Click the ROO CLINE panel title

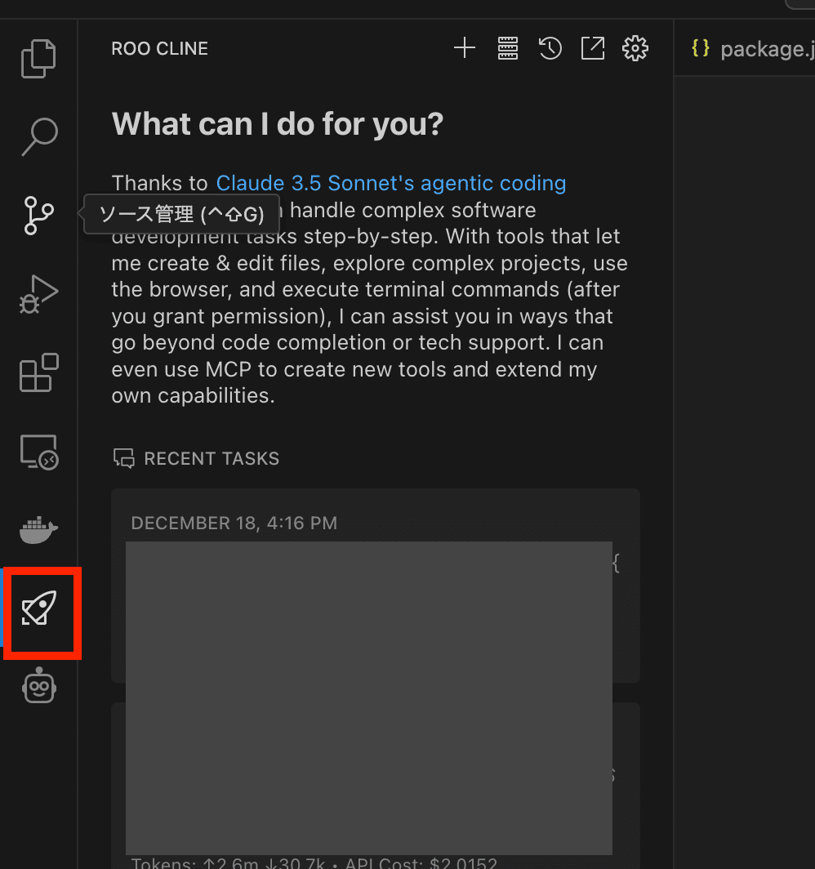(x=160, y=49)
